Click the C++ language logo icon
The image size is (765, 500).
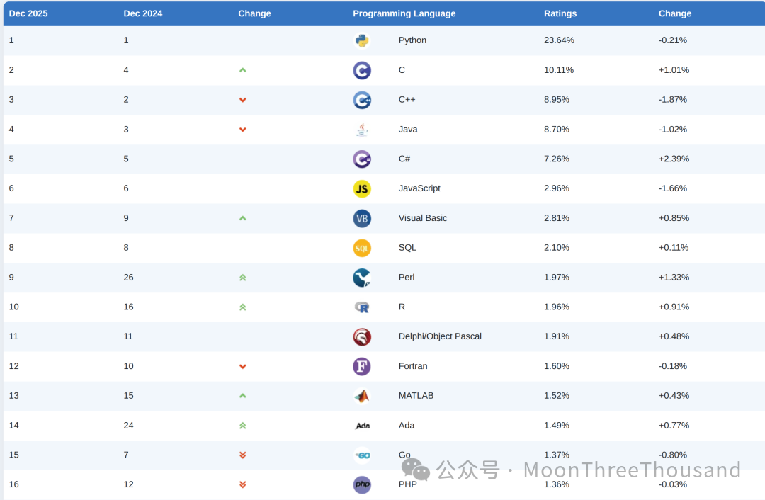(x=362, y=100)
